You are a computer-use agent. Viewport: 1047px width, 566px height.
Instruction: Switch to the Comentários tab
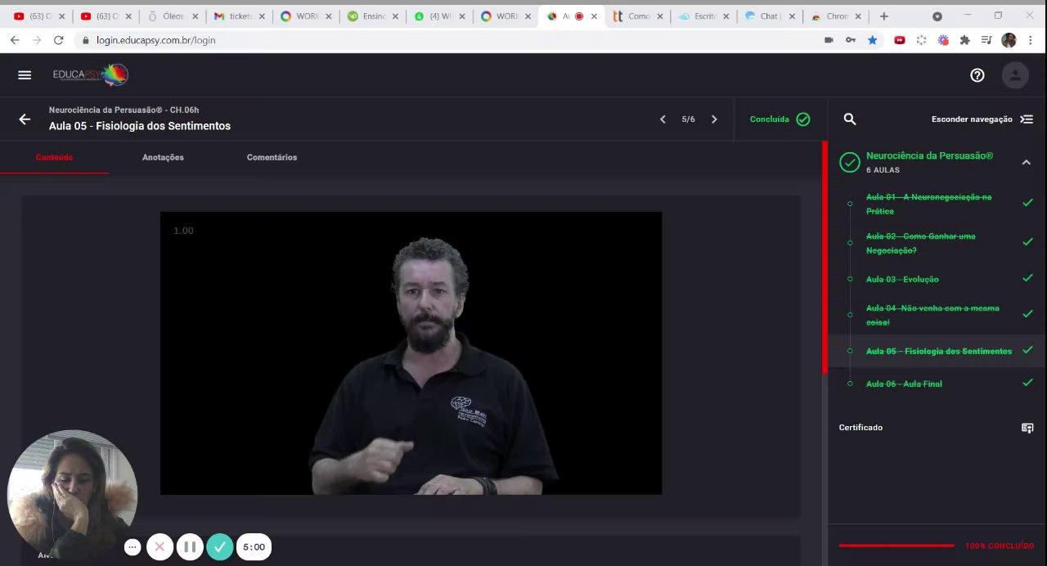272,157
